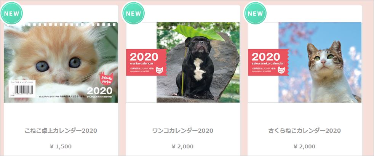Click the white 2020 text on the kitten photo
374x156 pixels.
(99, 91)
